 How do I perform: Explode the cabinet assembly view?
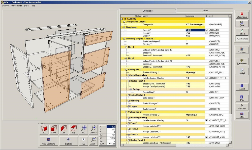[68, 141]
